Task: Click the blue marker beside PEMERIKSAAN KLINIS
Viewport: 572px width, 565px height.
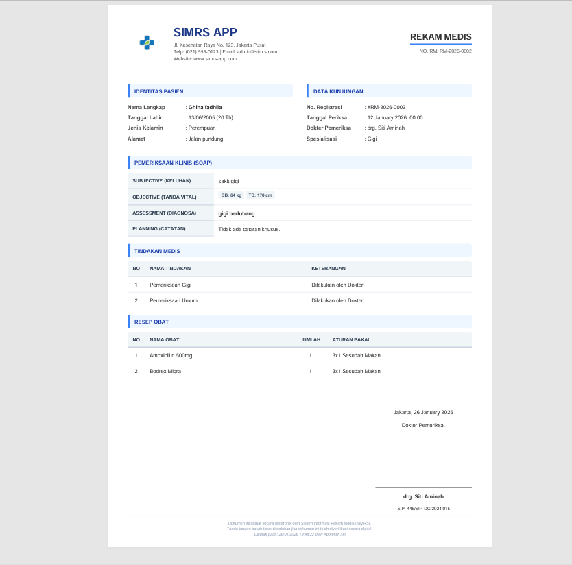Action: (x=128, y=163)
